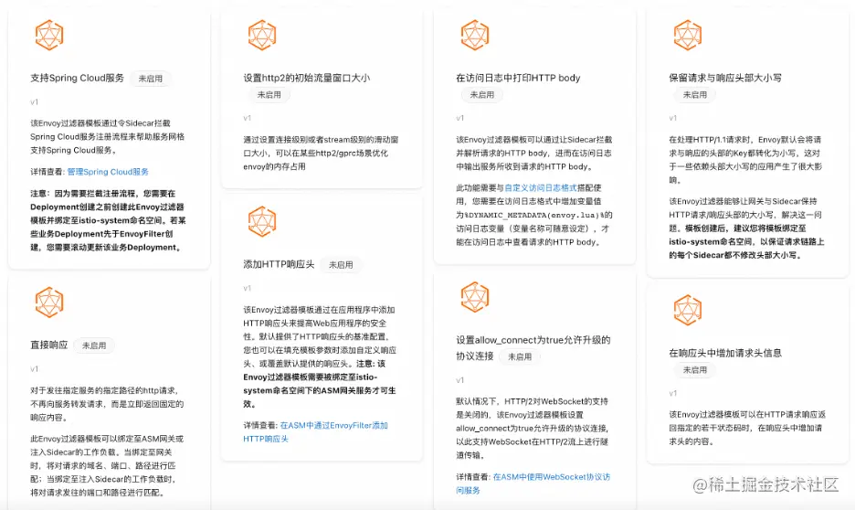Click the 未启用 badge beside 直接响应
855x510 pixels.
point(94,345)
